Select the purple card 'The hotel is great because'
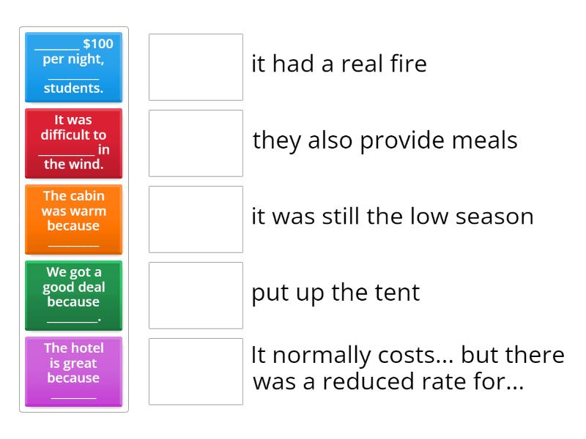 tap(73, 372)
